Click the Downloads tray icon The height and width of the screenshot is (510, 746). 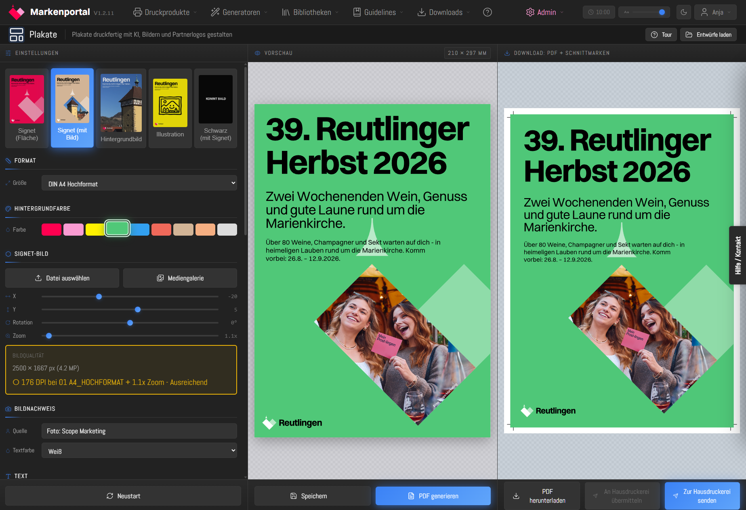[x=422, y=12]
